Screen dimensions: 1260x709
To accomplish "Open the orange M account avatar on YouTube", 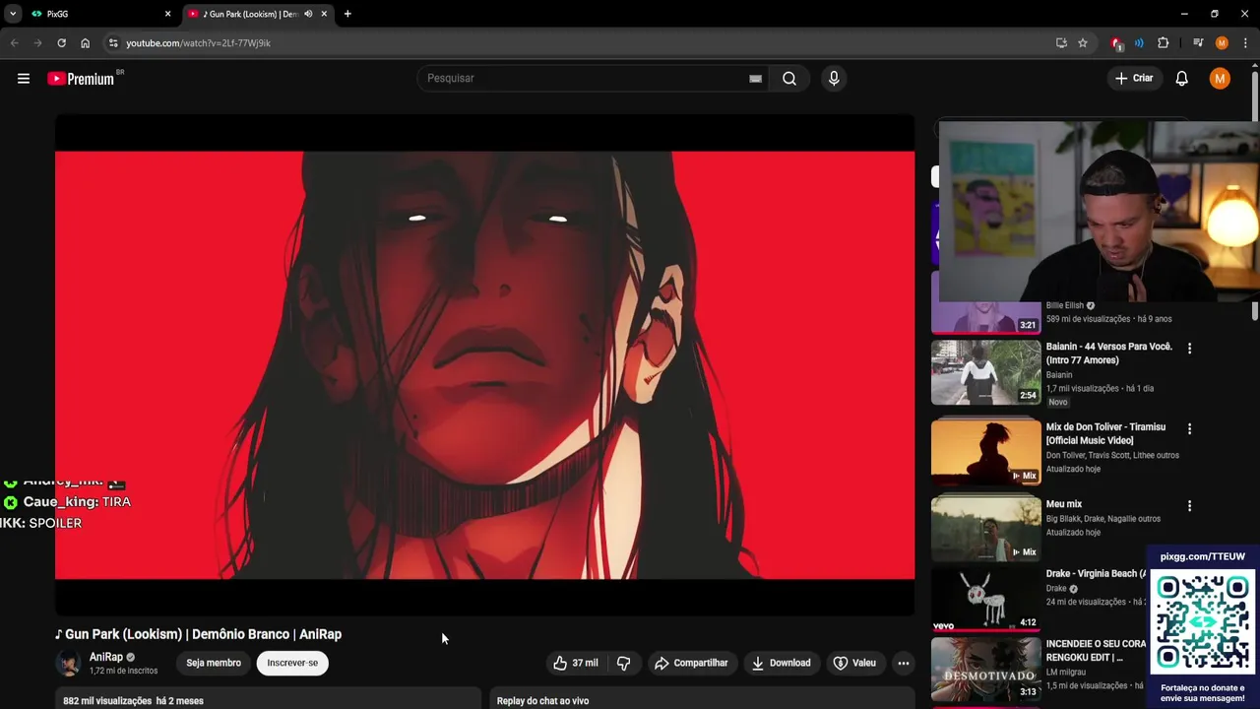I will pos(1220,79).
